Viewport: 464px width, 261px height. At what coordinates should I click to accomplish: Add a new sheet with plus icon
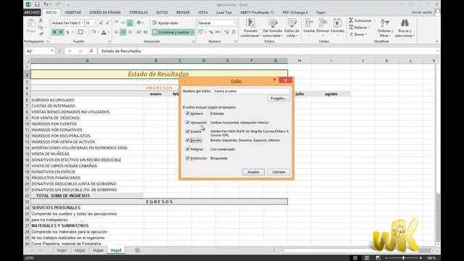[137, 250]
